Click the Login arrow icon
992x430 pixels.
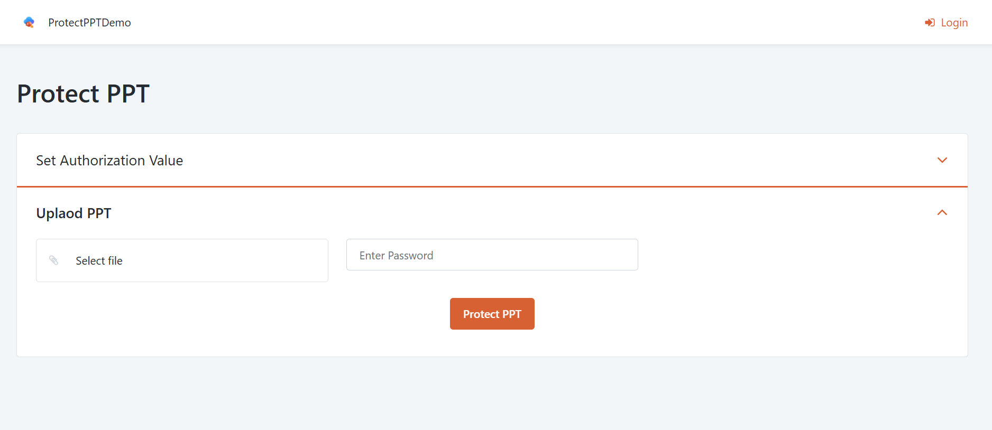tap(930, 23)
